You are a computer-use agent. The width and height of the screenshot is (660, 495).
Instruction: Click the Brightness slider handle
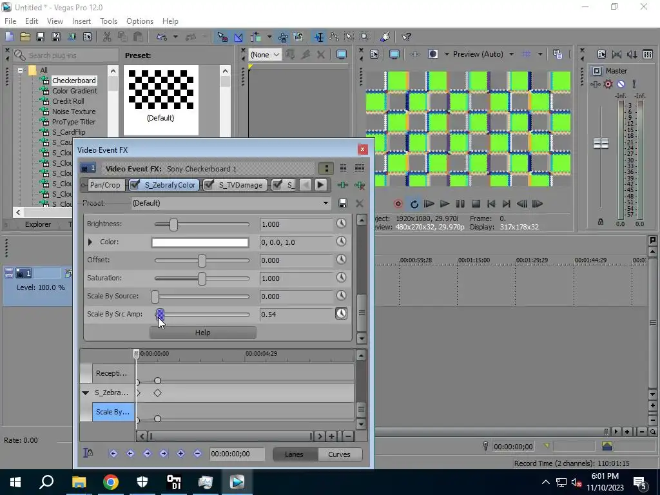point(173,224)
